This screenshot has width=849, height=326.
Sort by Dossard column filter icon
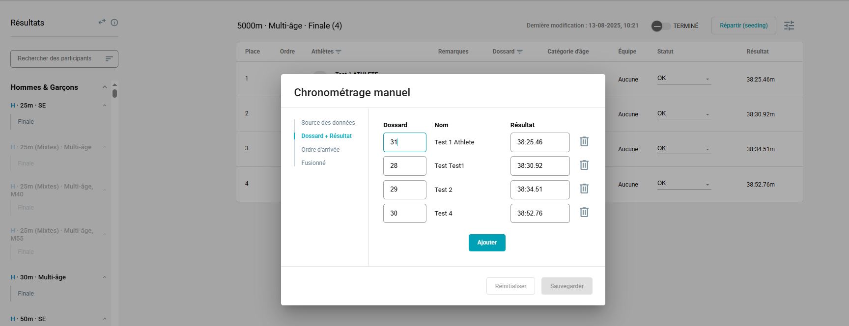point(520,52)
